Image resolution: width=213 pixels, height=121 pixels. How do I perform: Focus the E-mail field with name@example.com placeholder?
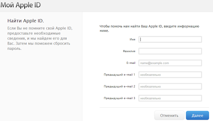(x=170, y=63)
